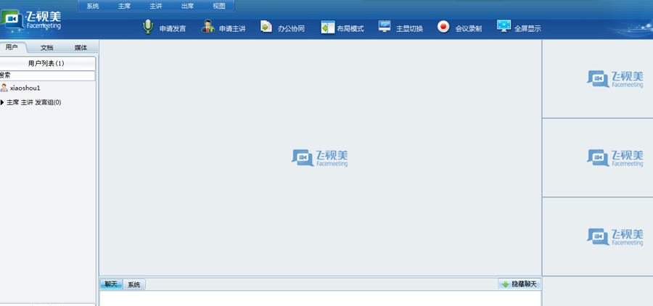Expand the 主席 主讲 发言组(0) group

click(2, 102)
